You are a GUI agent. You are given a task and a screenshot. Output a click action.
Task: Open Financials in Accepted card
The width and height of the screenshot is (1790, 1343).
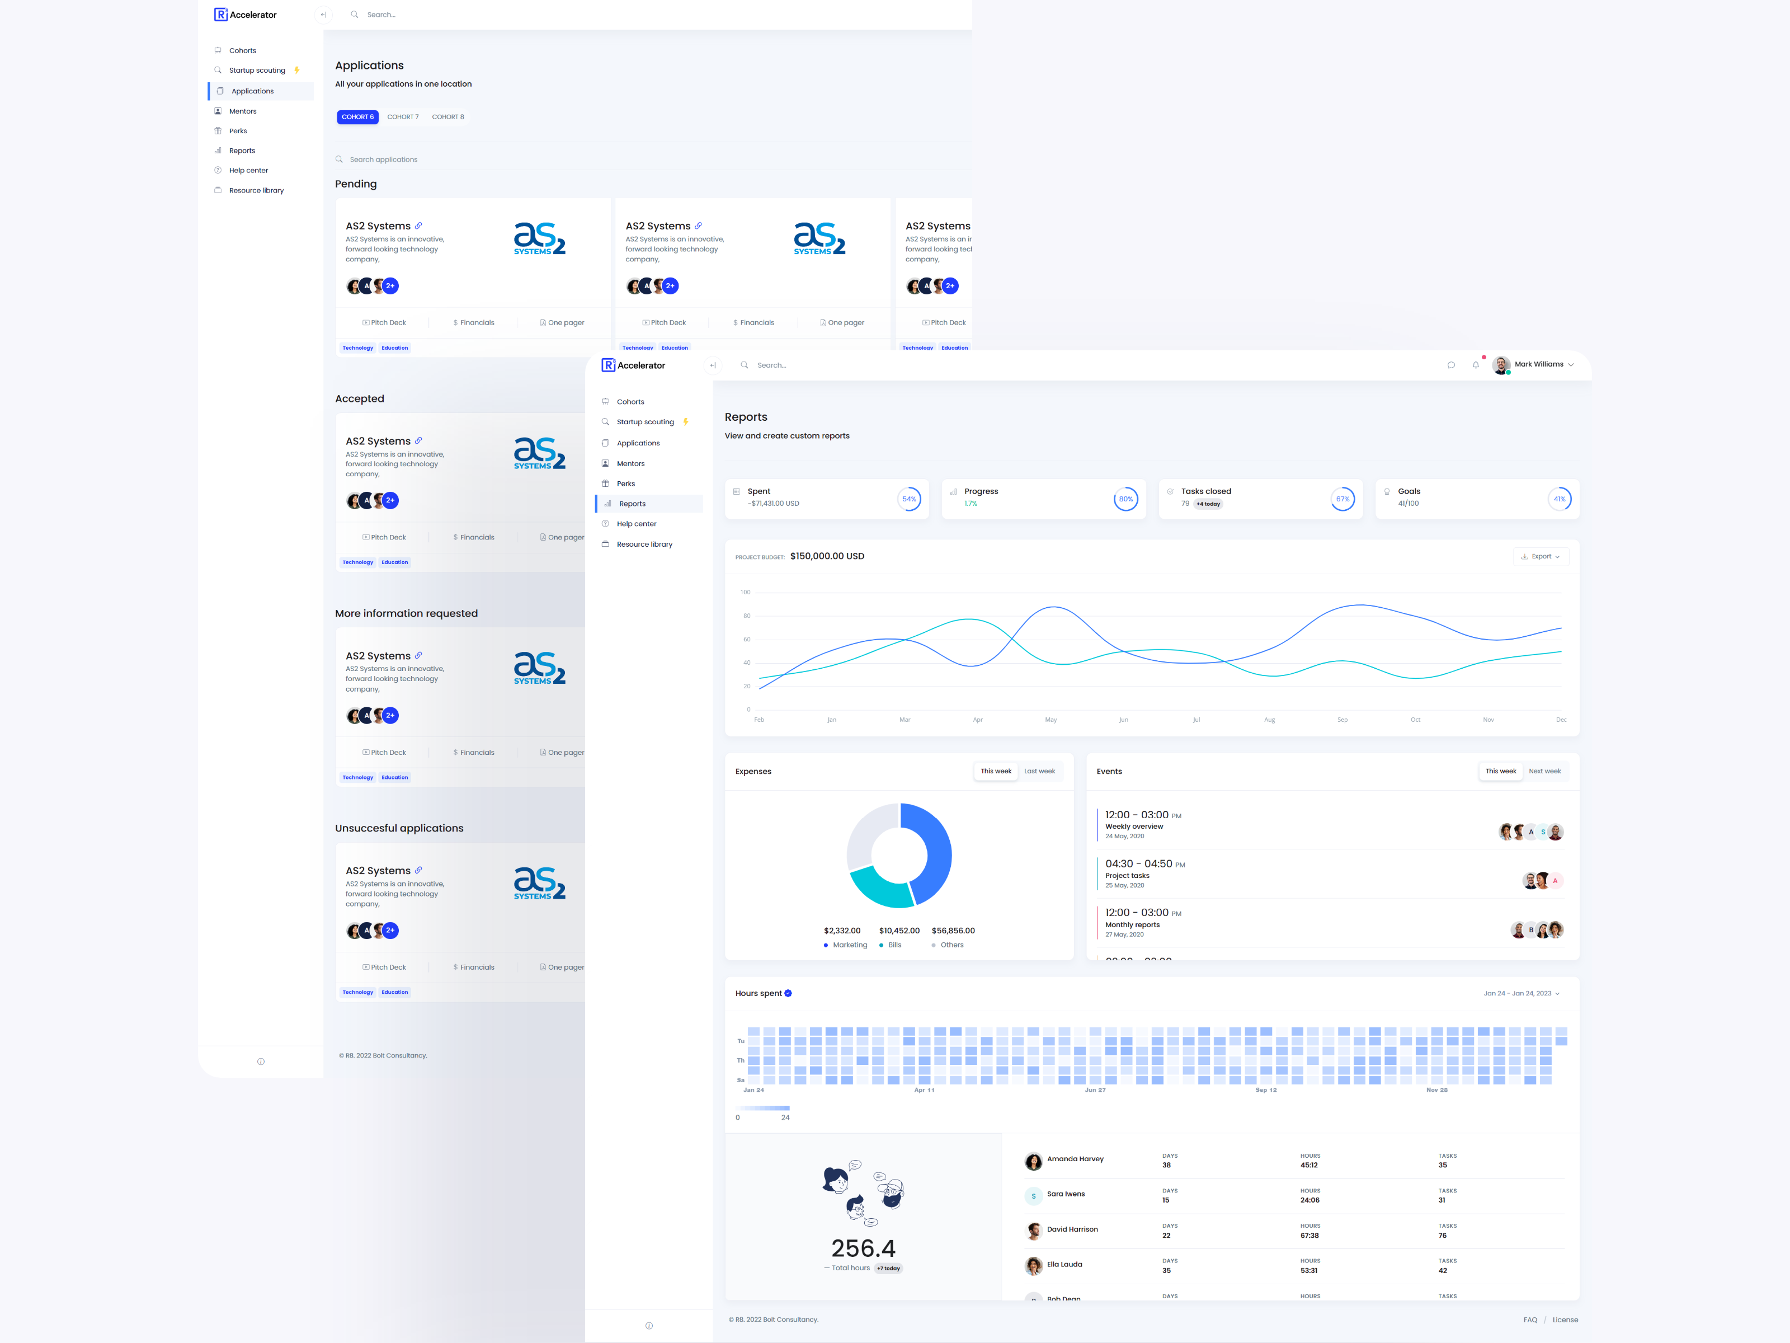click(x=473, y=538)
